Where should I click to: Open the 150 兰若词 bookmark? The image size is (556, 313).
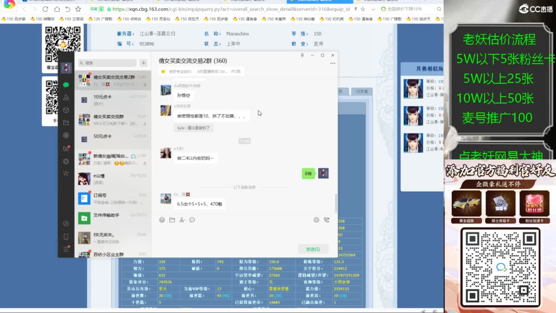coord(71,19)
